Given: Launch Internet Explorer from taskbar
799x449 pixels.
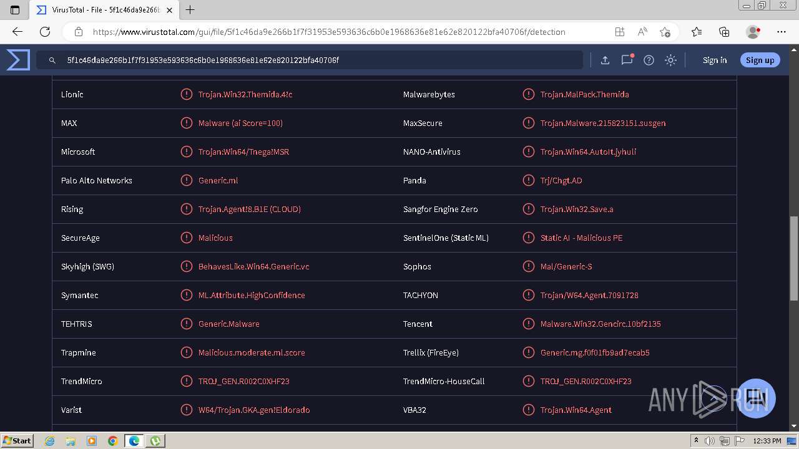Looking at the screenshot, I should (x=49, y=441).
